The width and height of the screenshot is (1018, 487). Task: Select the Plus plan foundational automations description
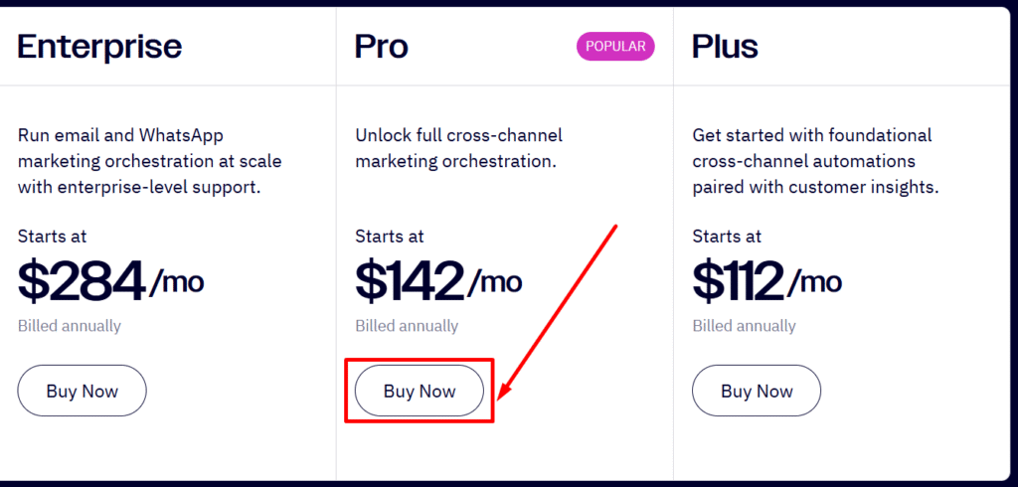click(814, 160)
